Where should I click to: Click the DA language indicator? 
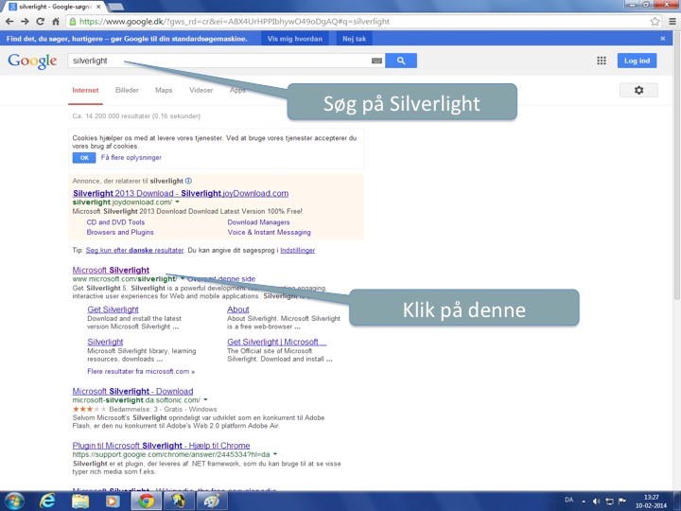coord(569,500)
